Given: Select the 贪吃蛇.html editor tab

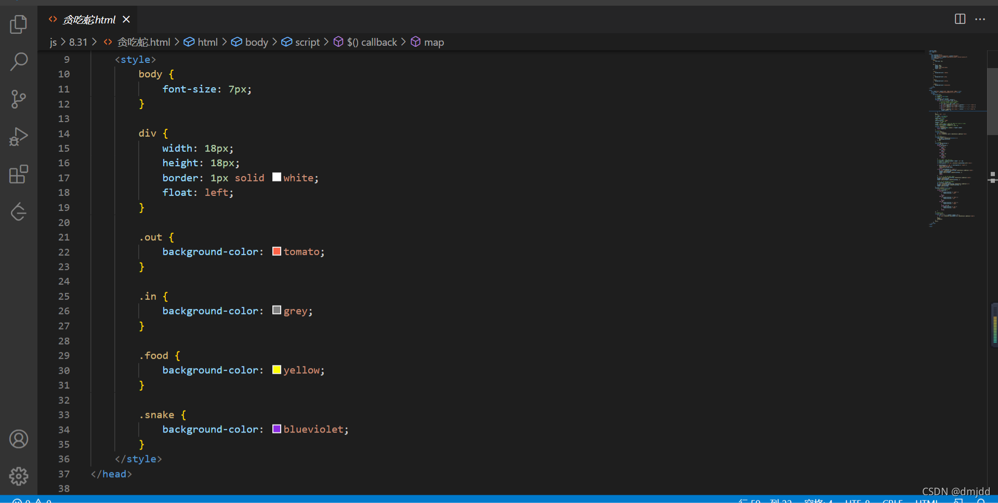Looking at the screenshot, I should point(87,19).
